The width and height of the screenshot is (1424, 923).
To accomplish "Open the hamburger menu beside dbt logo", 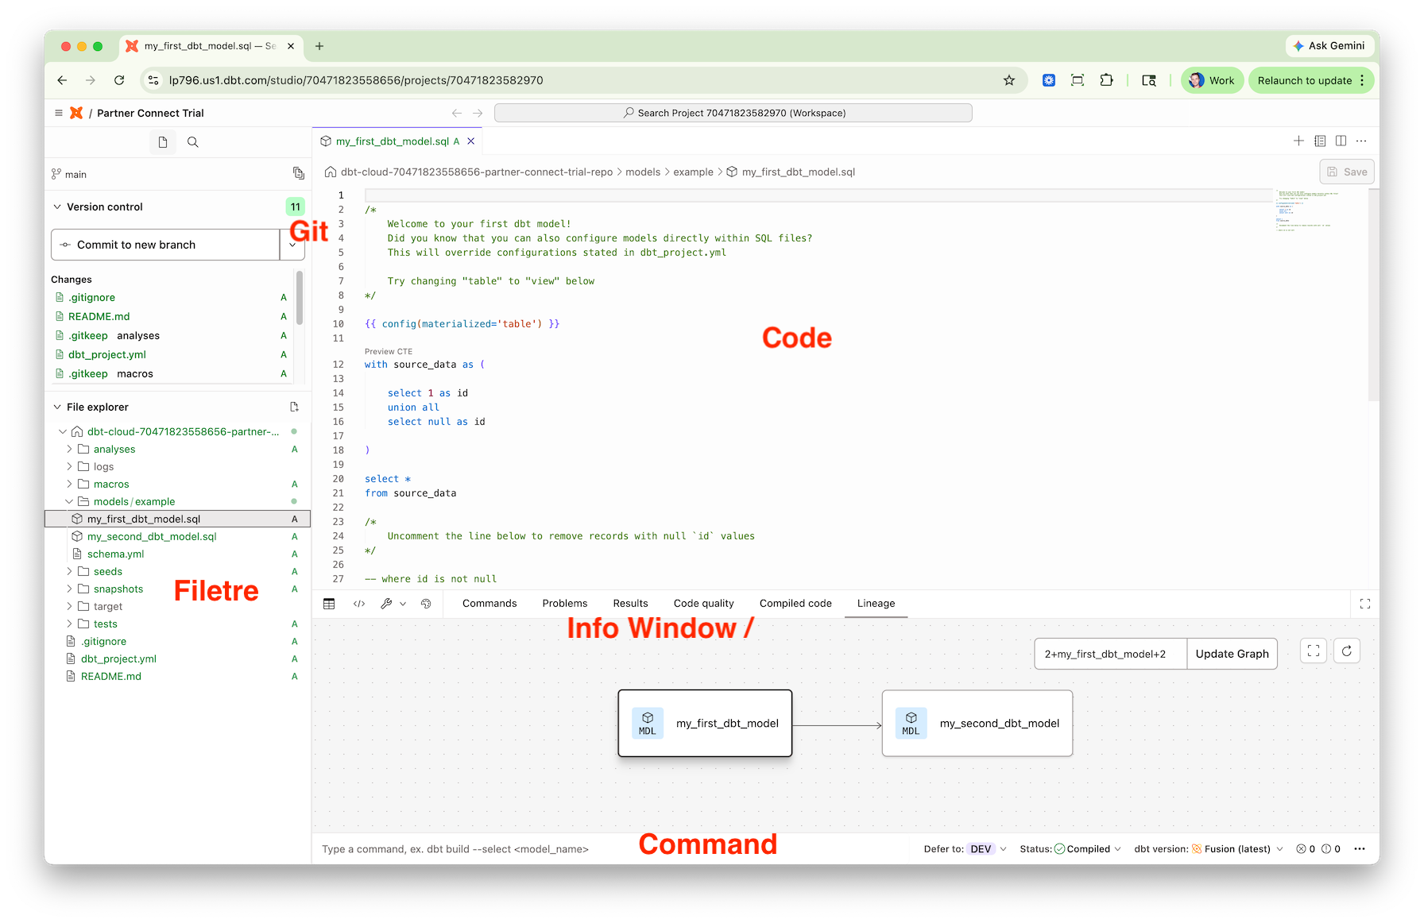I will click(x=58, y=113).
